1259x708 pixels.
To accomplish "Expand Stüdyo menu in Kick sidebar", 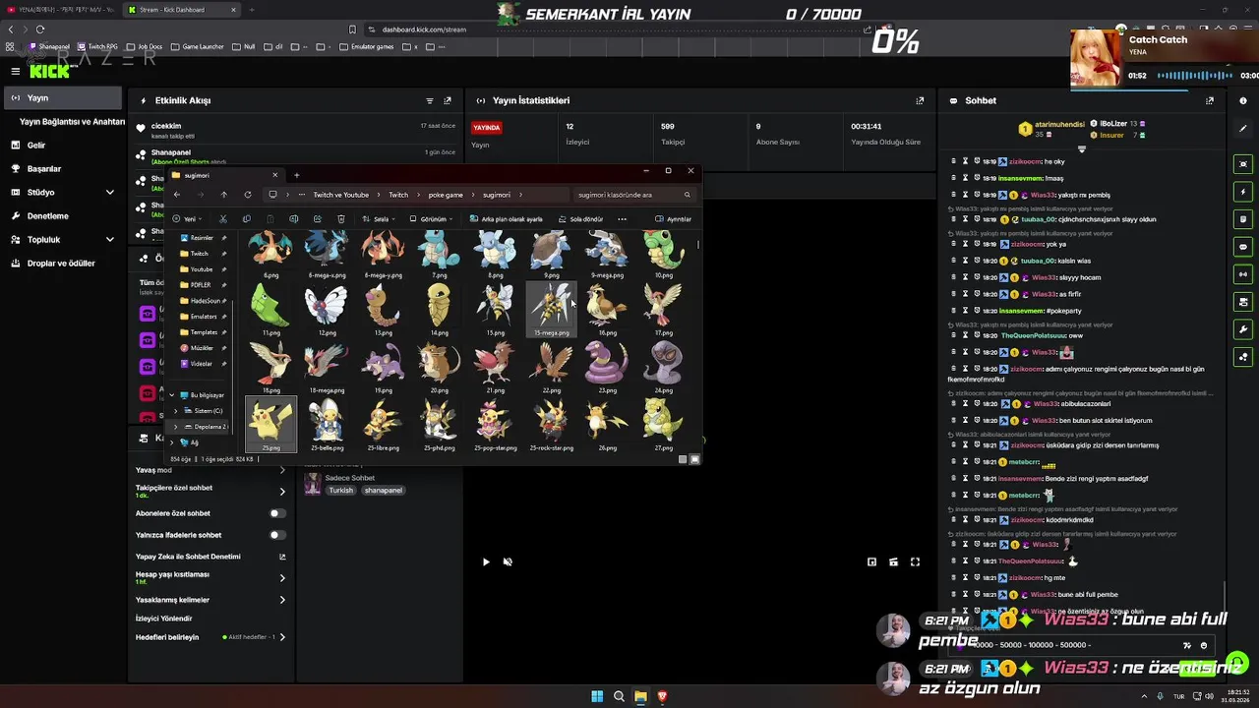I will [109, 193].
